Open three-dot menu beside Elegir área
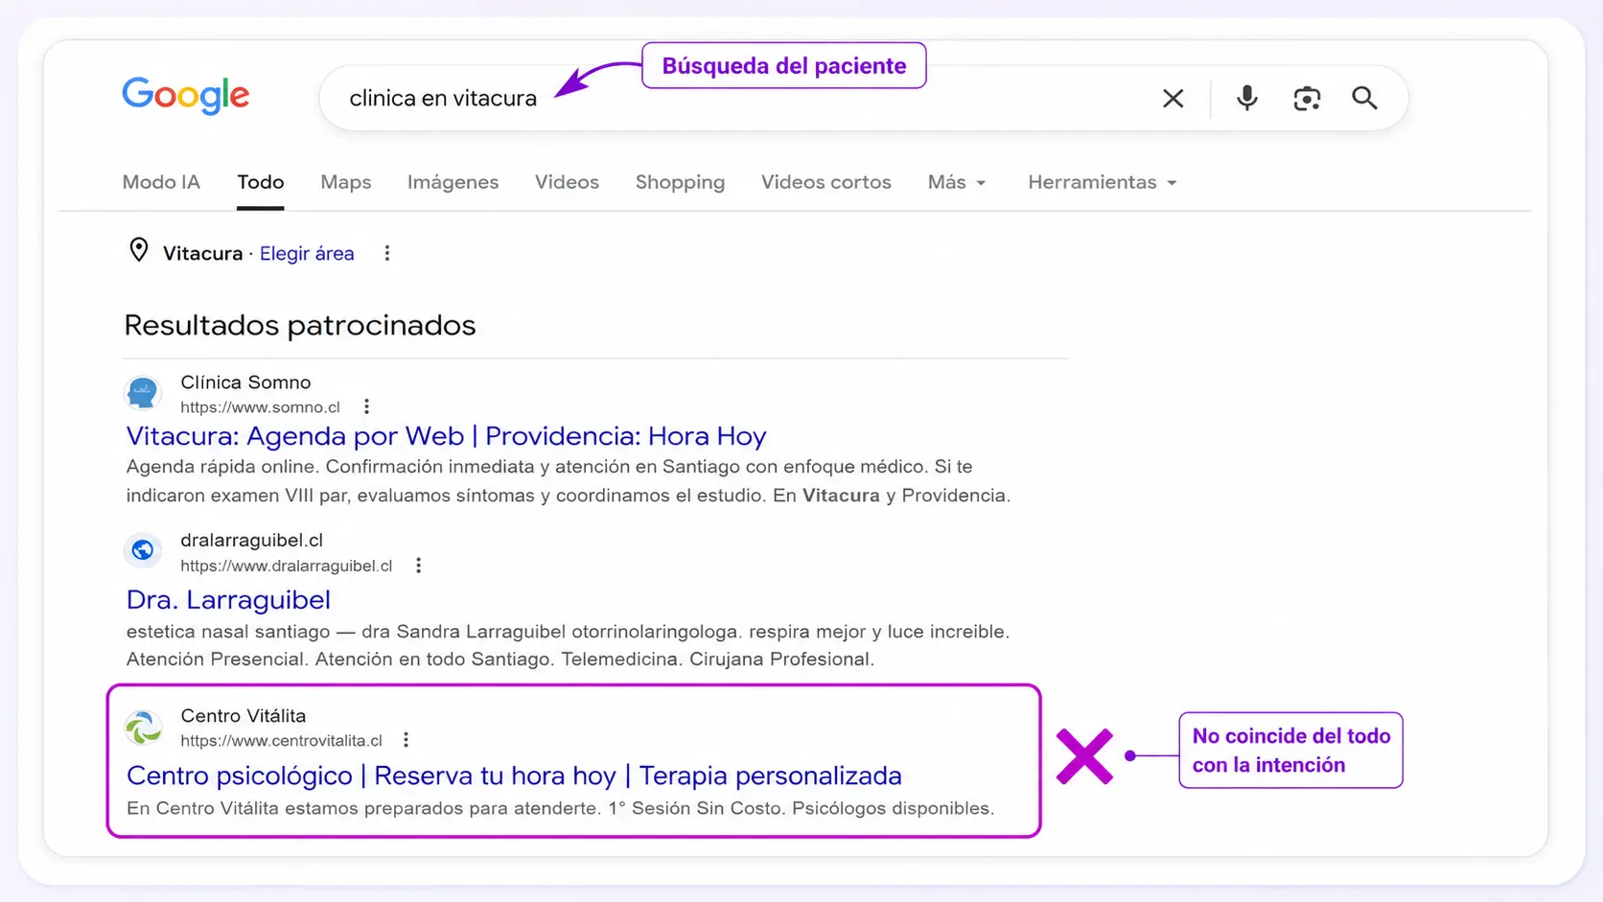1603x902 pixels. [x=387, y=253]
